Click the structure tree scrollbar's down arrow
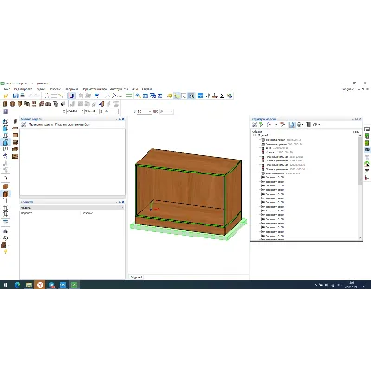 click(x=360, y=237)
